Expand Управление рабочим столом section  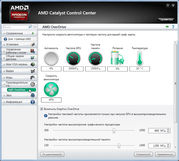tap(4, 51)
